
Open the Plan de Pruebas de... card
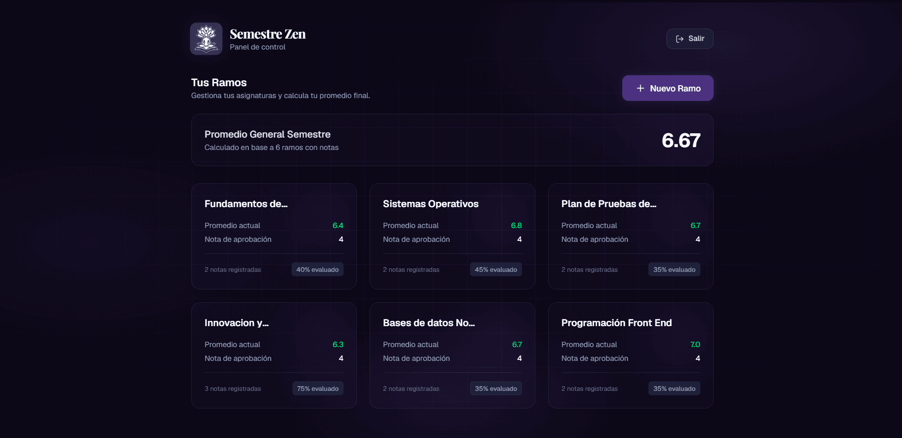pos(631,236)
